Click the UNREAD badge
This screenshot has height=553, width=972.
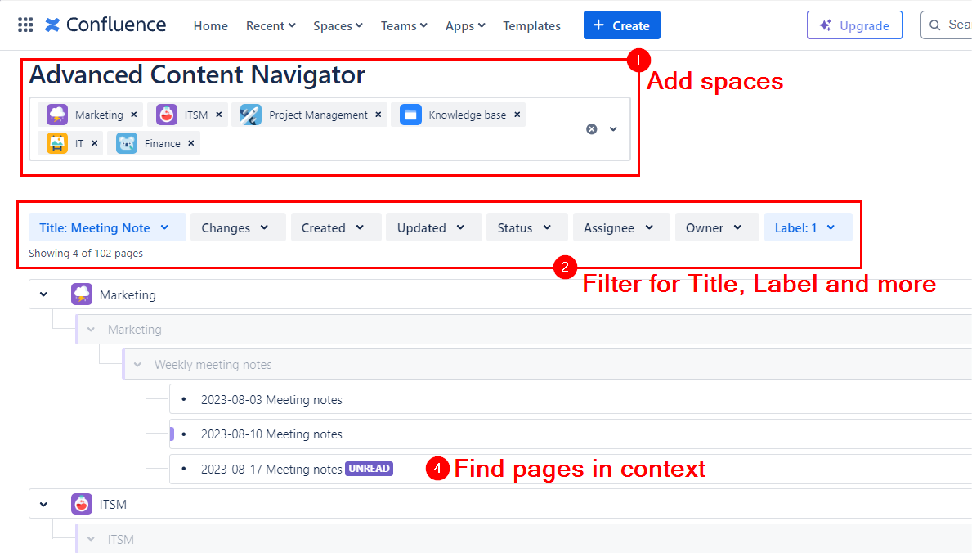tap(369, 469)
